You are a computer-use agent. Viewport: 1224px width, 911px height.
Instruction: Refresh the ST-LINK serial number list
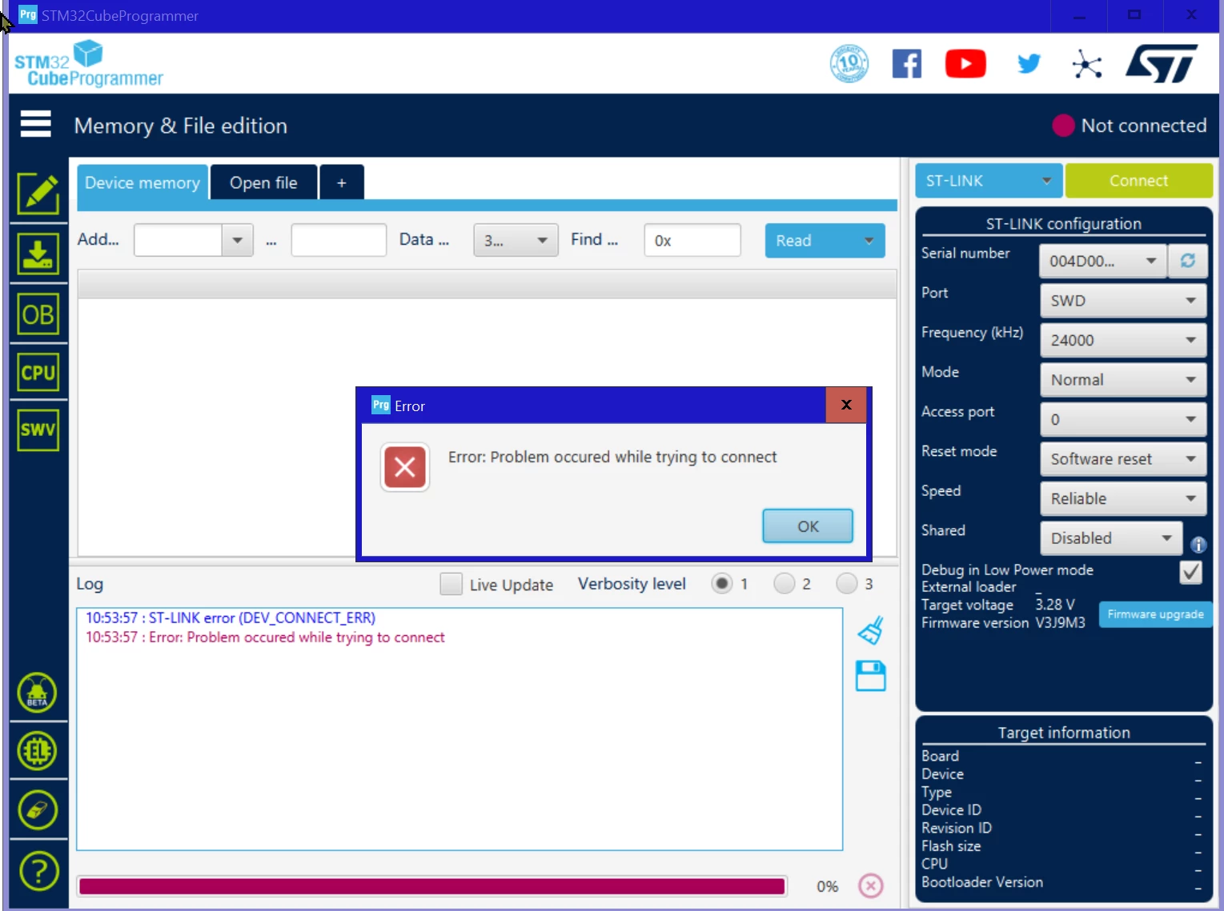point(1188,261)
